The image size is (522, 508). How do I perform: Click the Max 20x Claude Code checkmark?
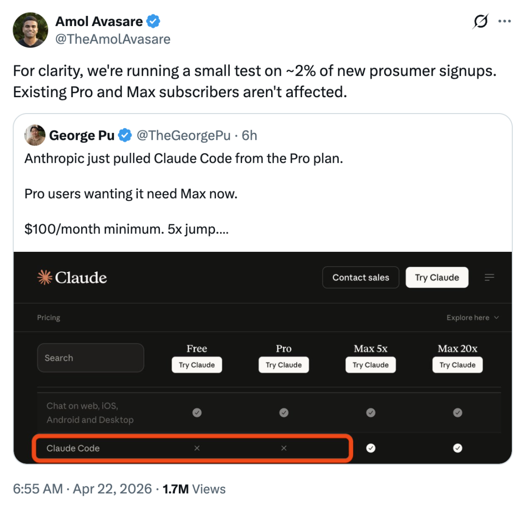pos(458,448)
